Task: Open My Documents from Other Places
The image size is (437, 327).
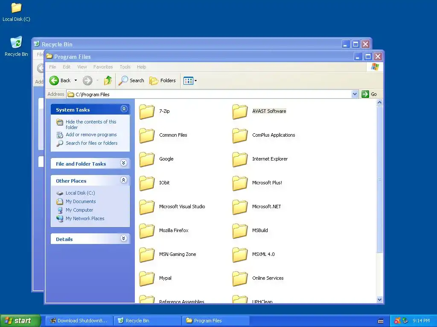Action: coord(81,201)
